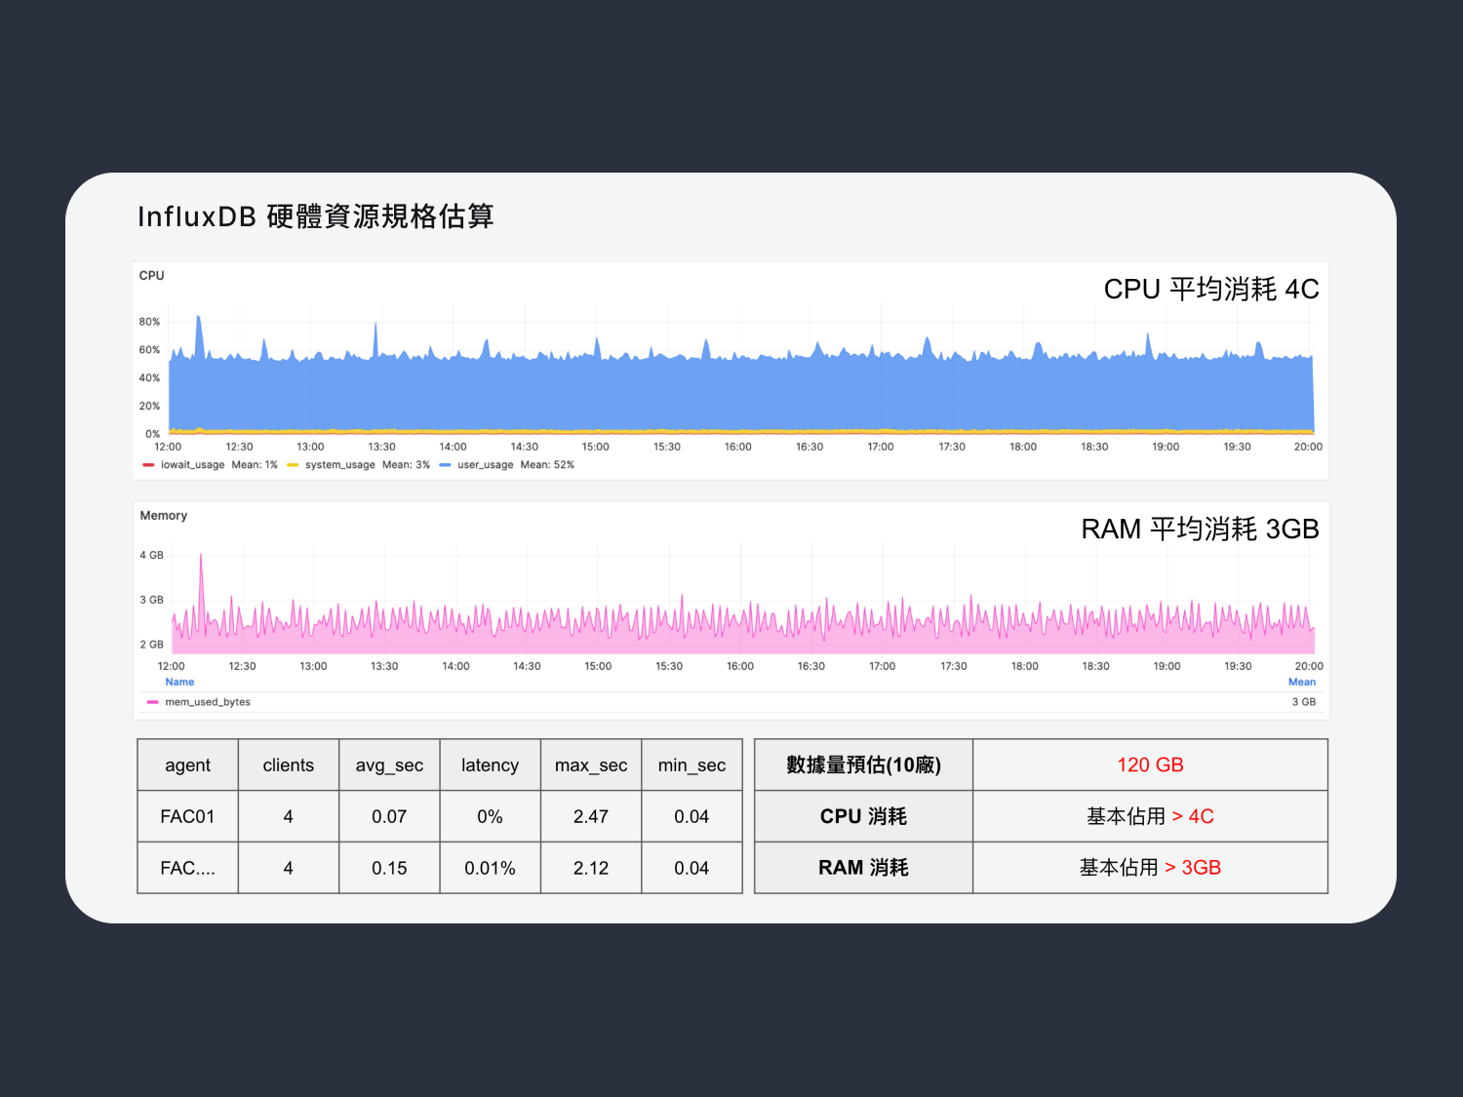Click the agent column header
1463x1097 pixels.
(187, 765)
